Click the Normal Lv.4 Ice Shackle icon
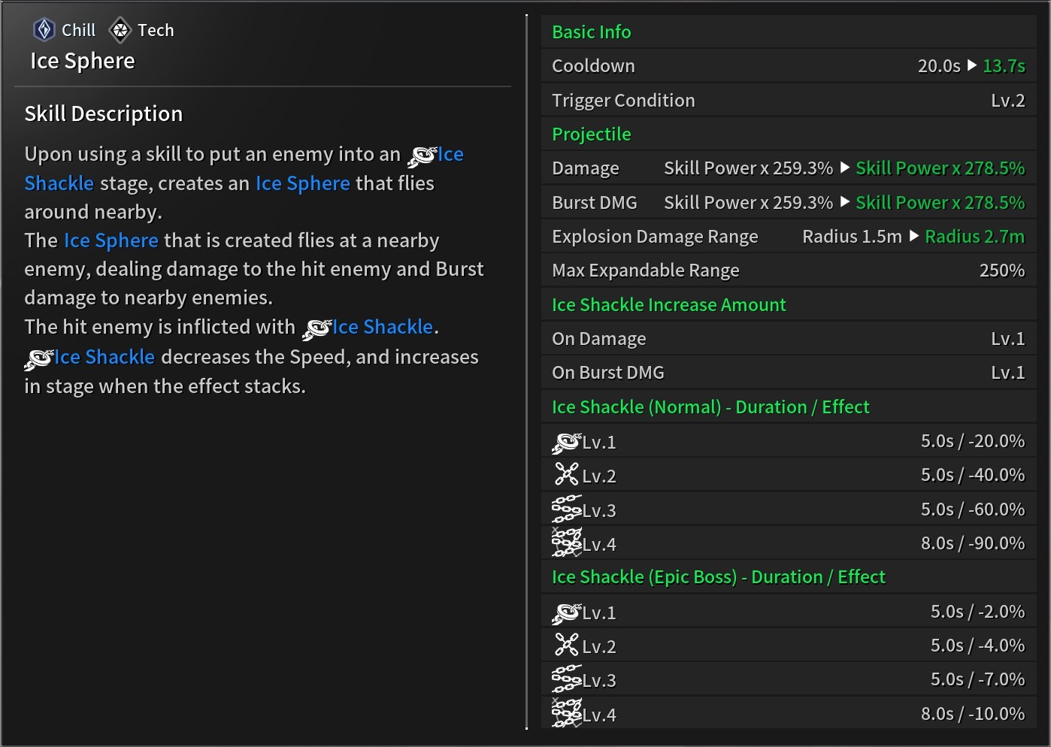The width and height of the screenshot is (1051, 747). 566,543
